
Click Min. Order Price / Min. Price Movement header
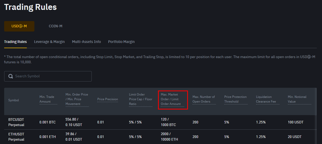pos(77,99)
